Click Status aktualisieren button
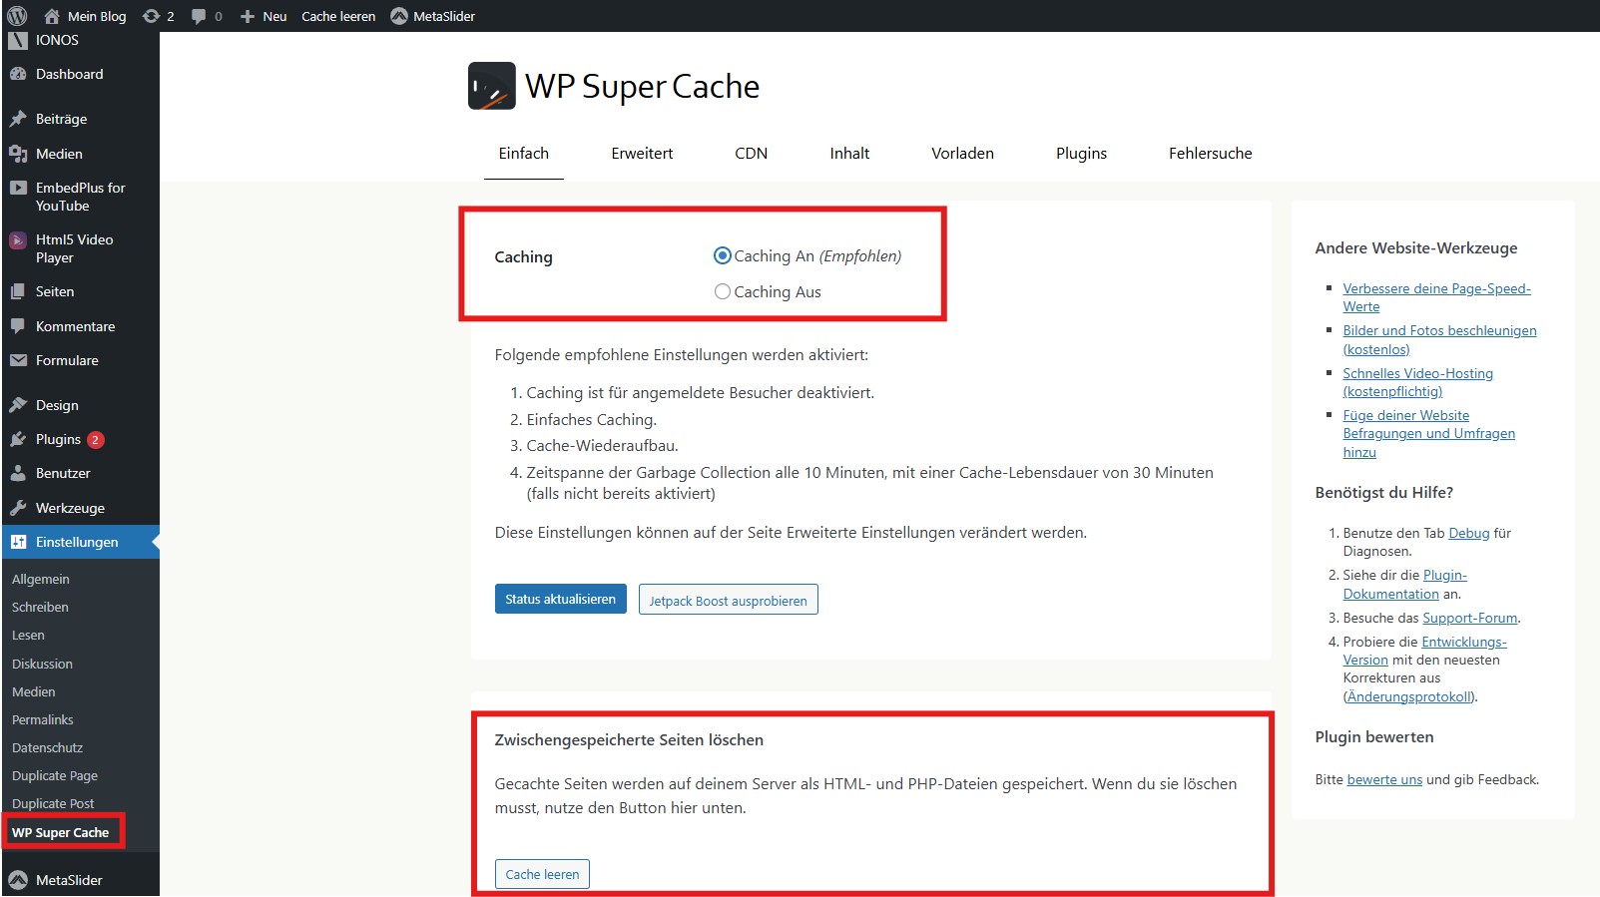 (x=561, y=599)
